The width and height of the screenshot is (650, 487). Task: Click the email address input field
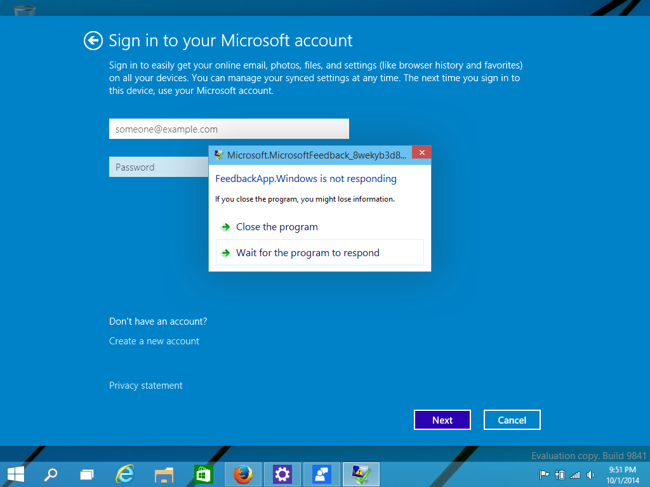[229, 129]
